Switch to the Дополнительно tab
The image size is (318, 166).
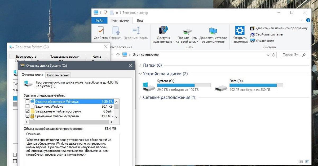pos(58,75)
